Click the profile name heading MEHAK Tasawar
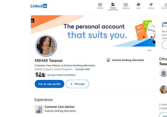Screen dimensions: 167x117 pyautogui.click(x=49, y=61)
